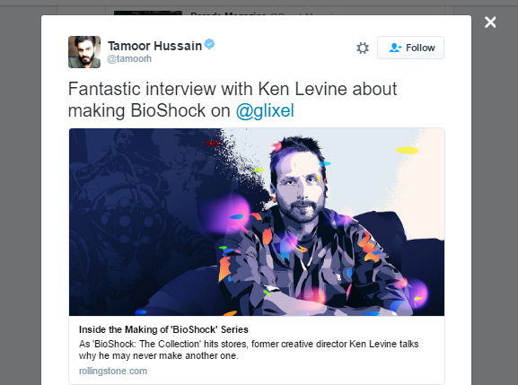Click the Tamoor Hussain display name

click(x=154, y=46)
